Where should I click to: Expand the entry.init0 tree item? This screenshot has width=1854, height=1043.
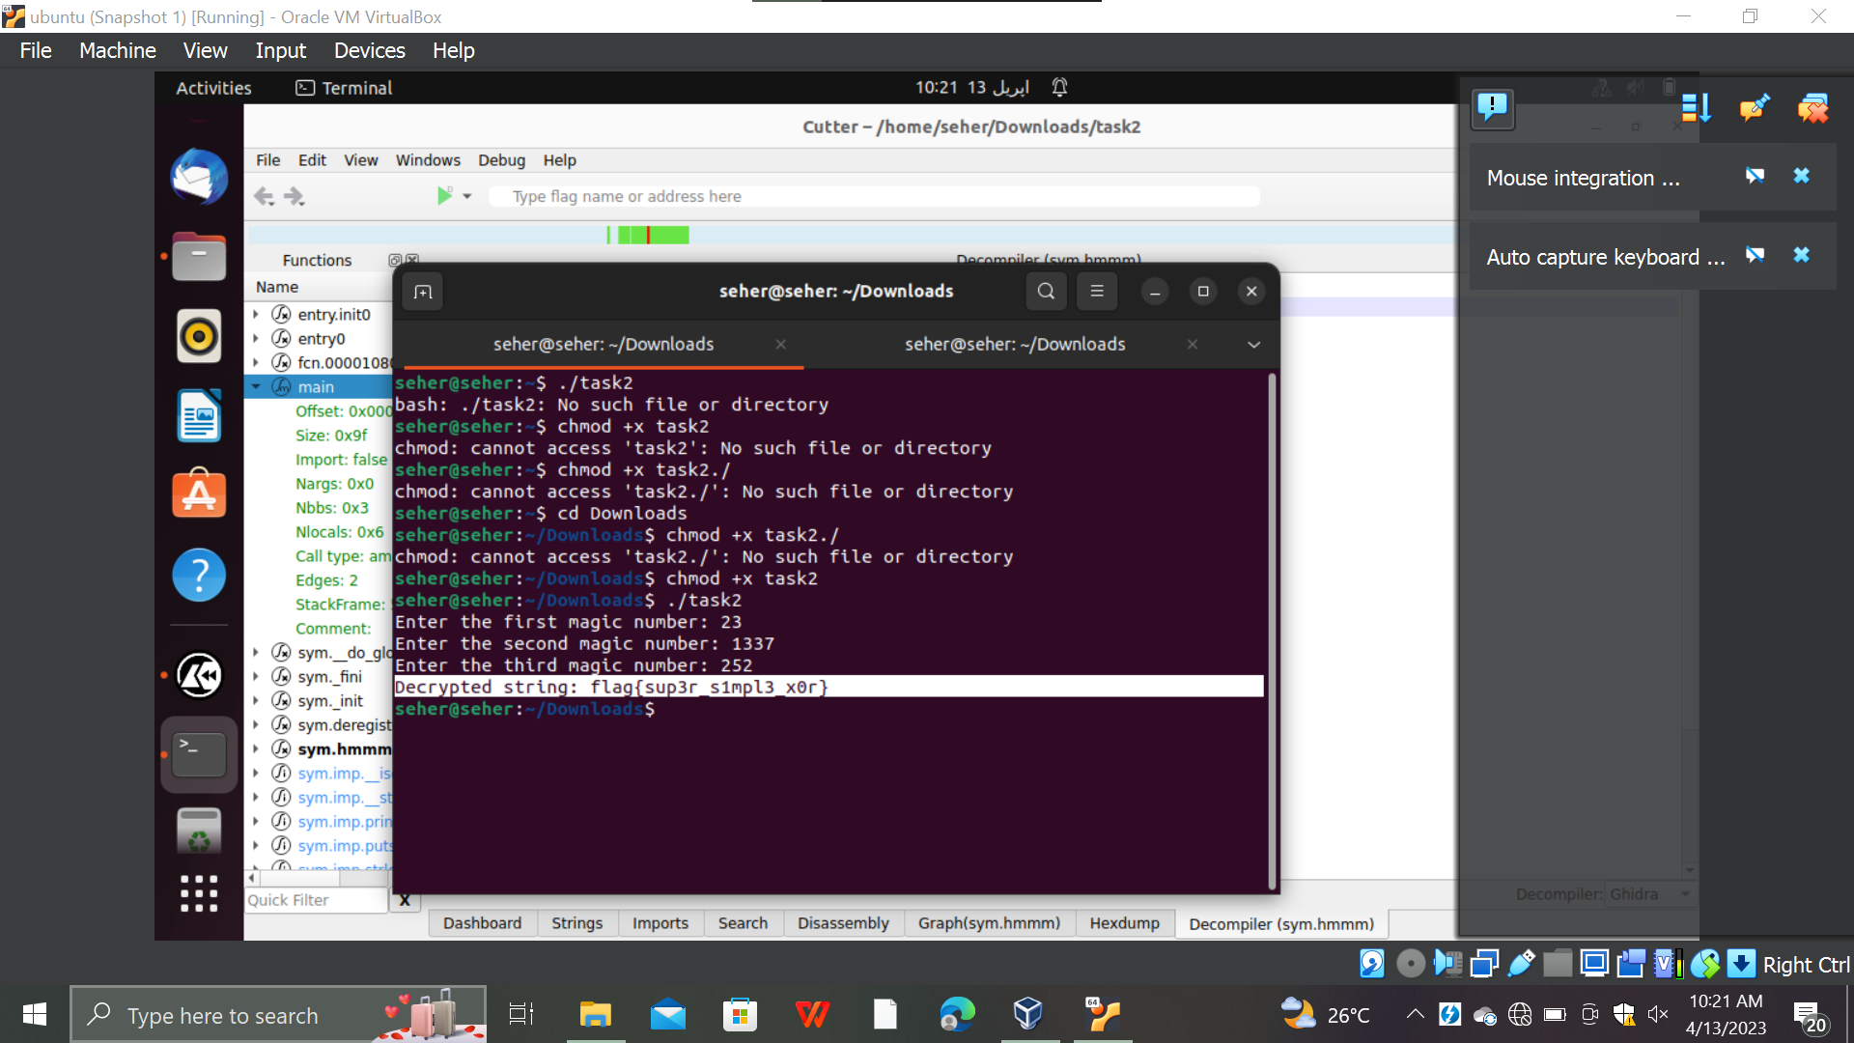click(x=256, y=314)
